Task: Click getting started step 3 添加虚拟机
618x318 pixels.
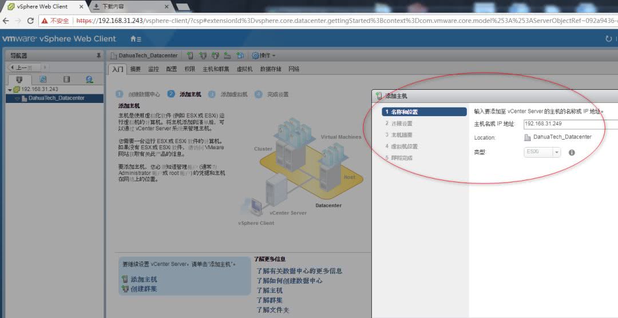Action: 228,94
